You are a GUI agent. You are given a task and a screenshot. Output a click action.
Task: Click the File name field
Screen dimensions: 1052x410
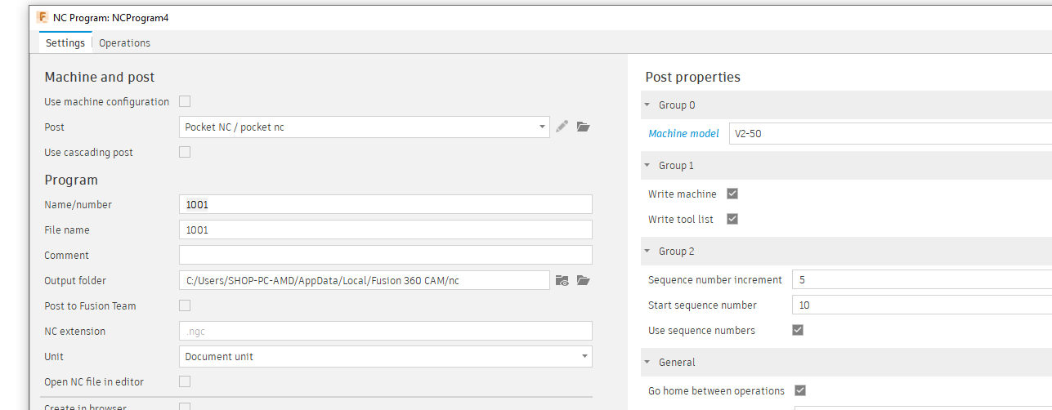386,230
